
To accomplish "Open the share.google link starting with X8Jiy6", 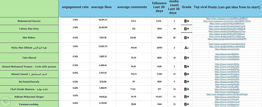I will [x=227, y=26].
